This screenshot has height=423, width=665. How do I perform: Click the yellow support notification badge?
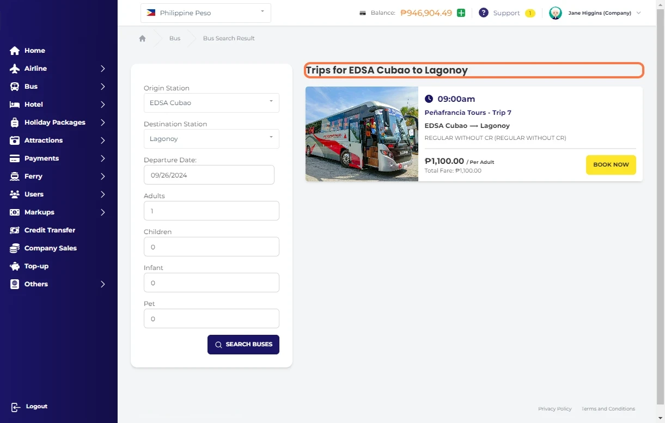coord(529,13)
